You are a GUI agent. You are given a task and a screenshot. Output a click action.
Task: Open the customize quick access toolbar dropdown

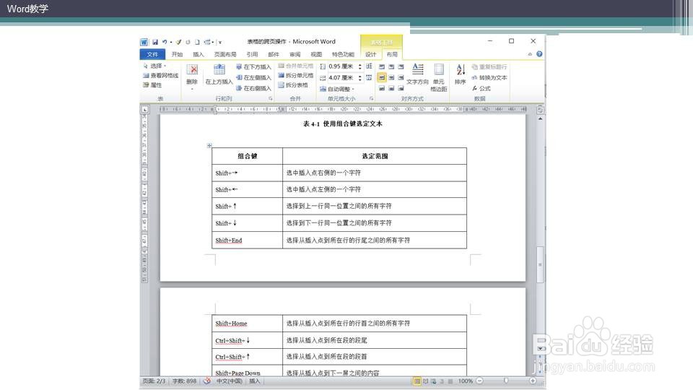coord(220,43)
